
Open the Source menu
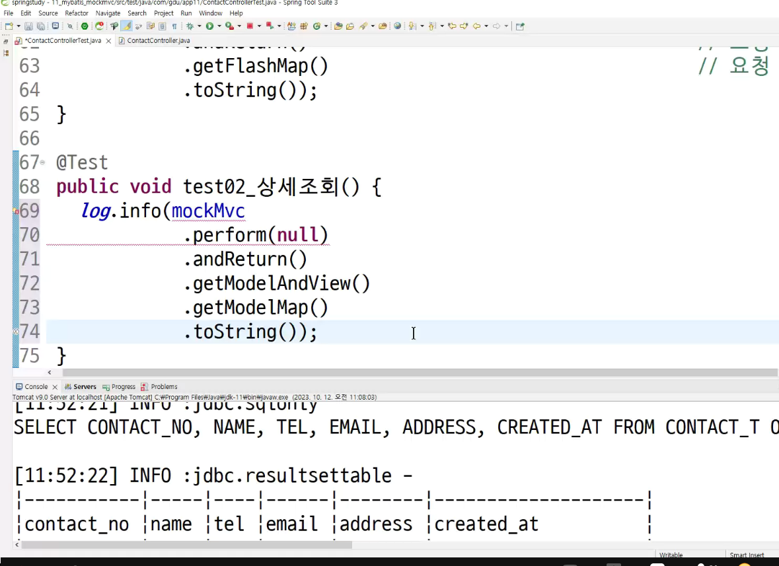click(48, 13)
